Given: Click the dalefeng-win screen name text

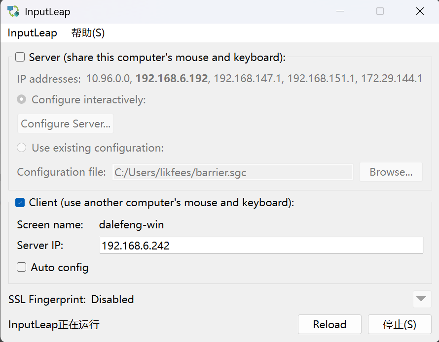Looking at the screenshot, I should tap(131, 225).
